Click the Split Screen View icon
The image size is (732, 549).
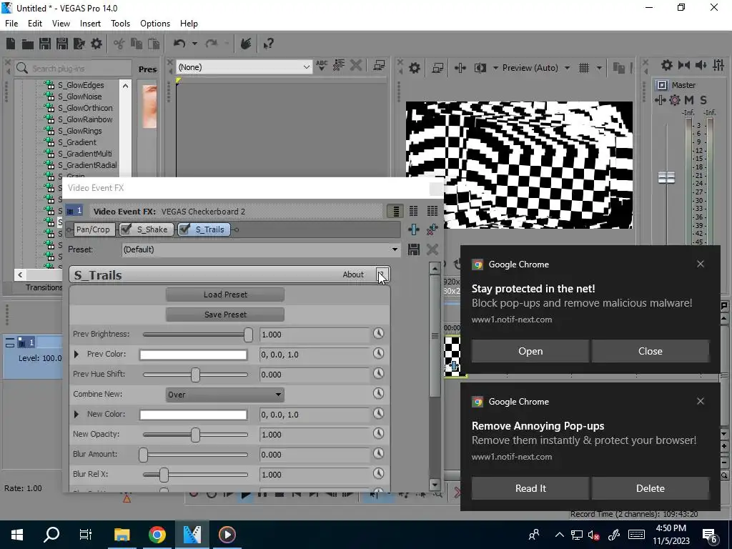pos(480,68)
